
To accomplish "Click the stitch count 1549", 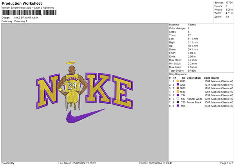I will click(183, 92).
